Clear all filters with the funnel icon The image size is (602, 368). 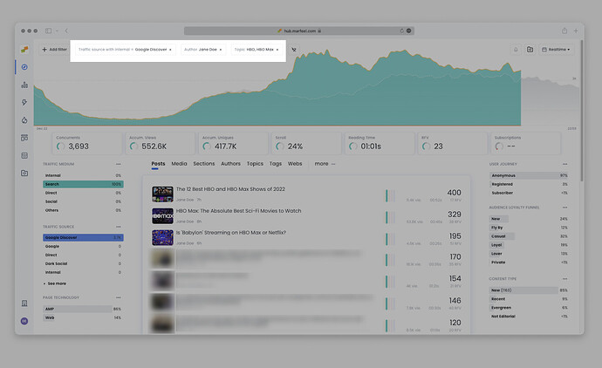[295, 50]
